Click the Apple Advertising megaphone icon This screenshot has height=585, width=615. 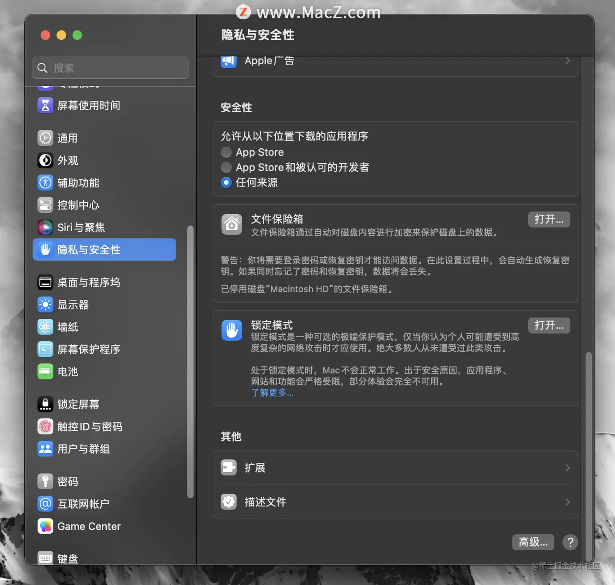coord(229,61)
